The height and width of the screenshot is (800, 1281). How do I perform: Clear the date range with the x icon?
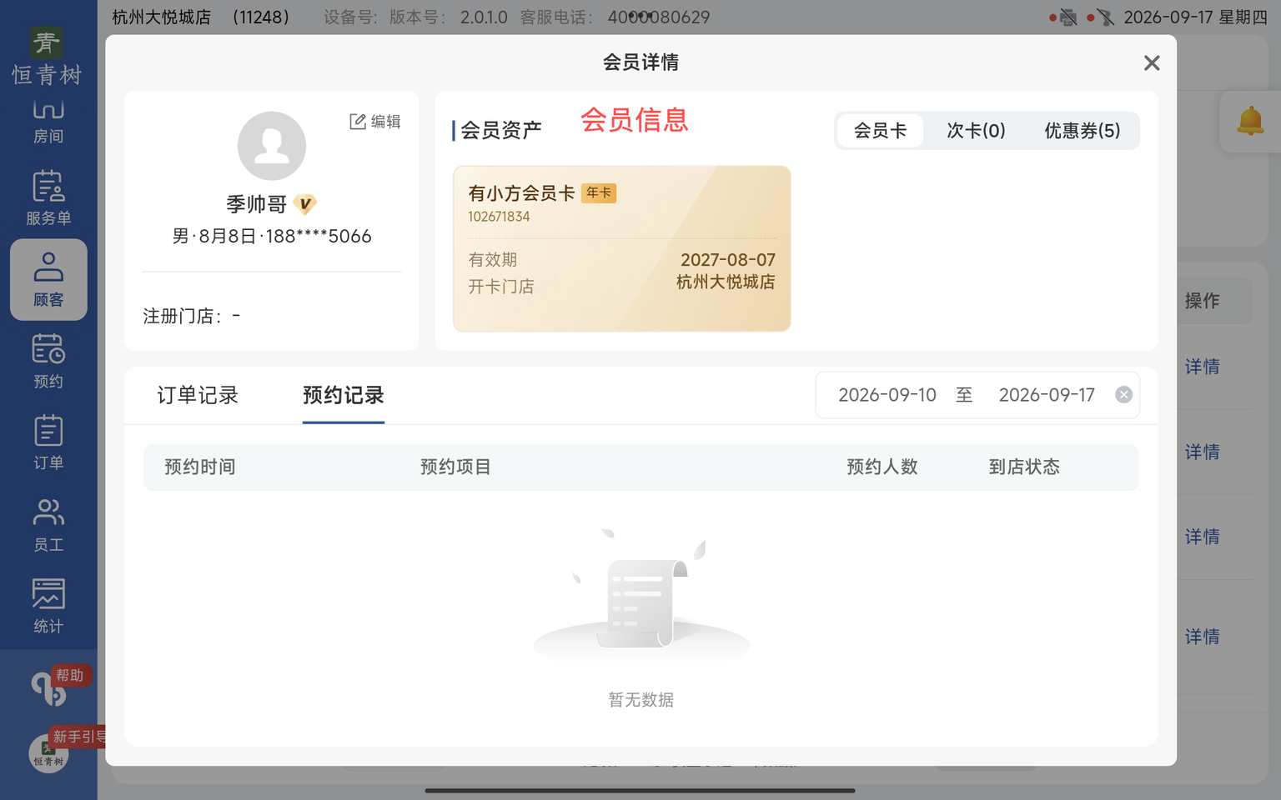click(x=1123, y=395)
